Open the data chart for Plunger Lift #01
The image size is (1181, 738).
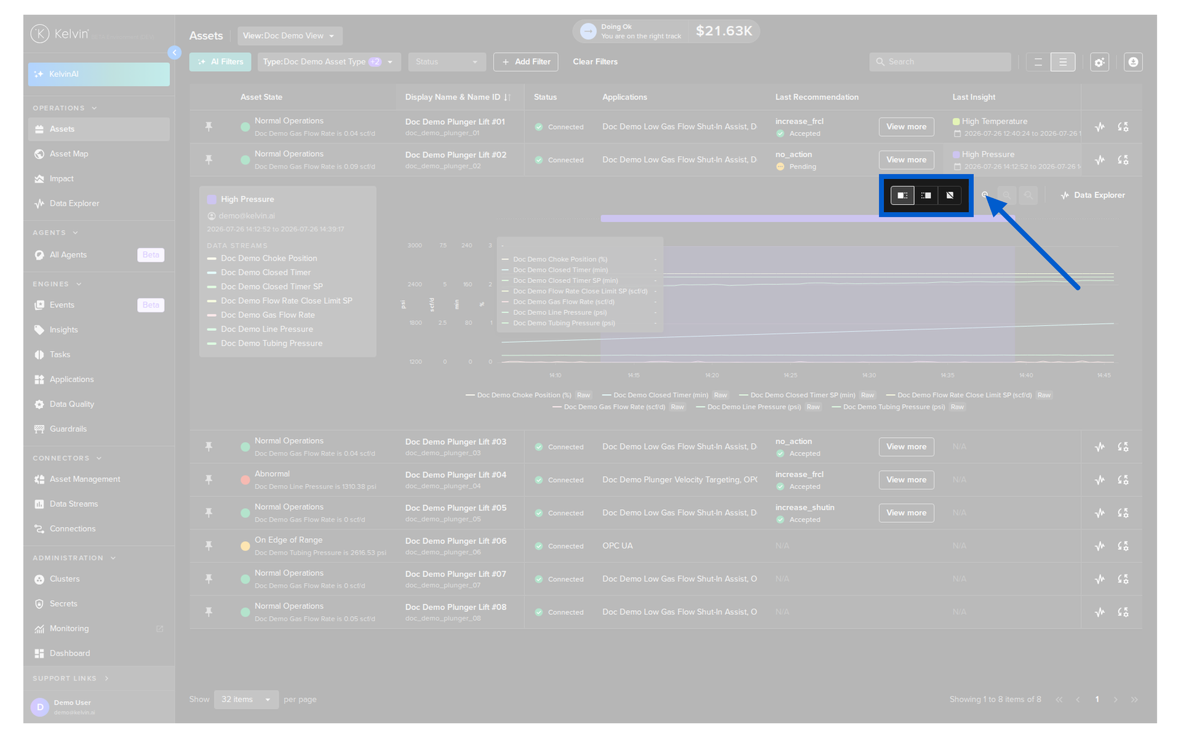coord(1100,127)
